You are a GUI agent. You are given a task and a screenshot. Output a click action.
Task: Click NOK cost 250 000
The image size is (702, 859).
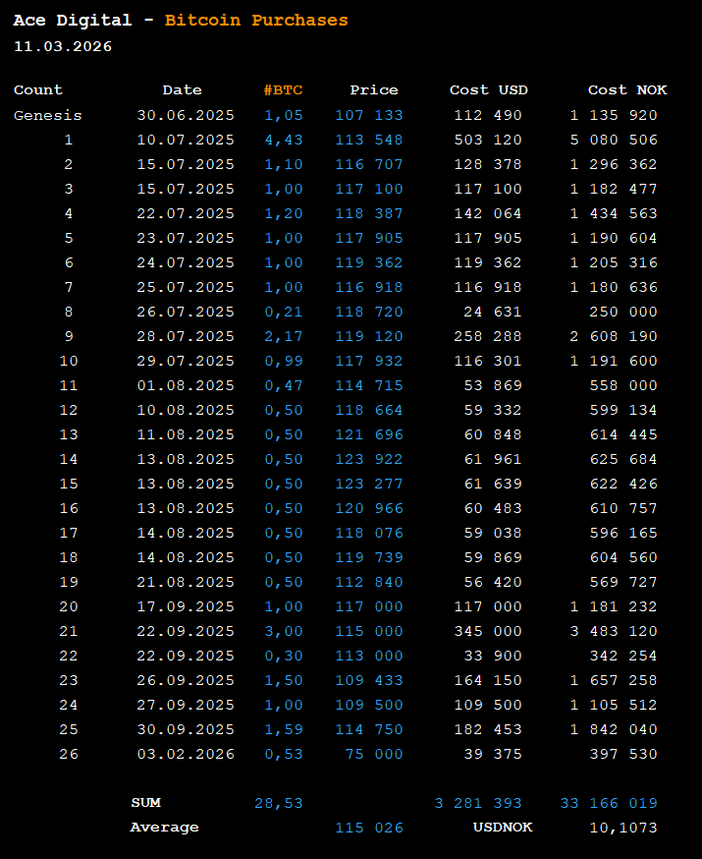pyautogui.click(x=623, y=312)
